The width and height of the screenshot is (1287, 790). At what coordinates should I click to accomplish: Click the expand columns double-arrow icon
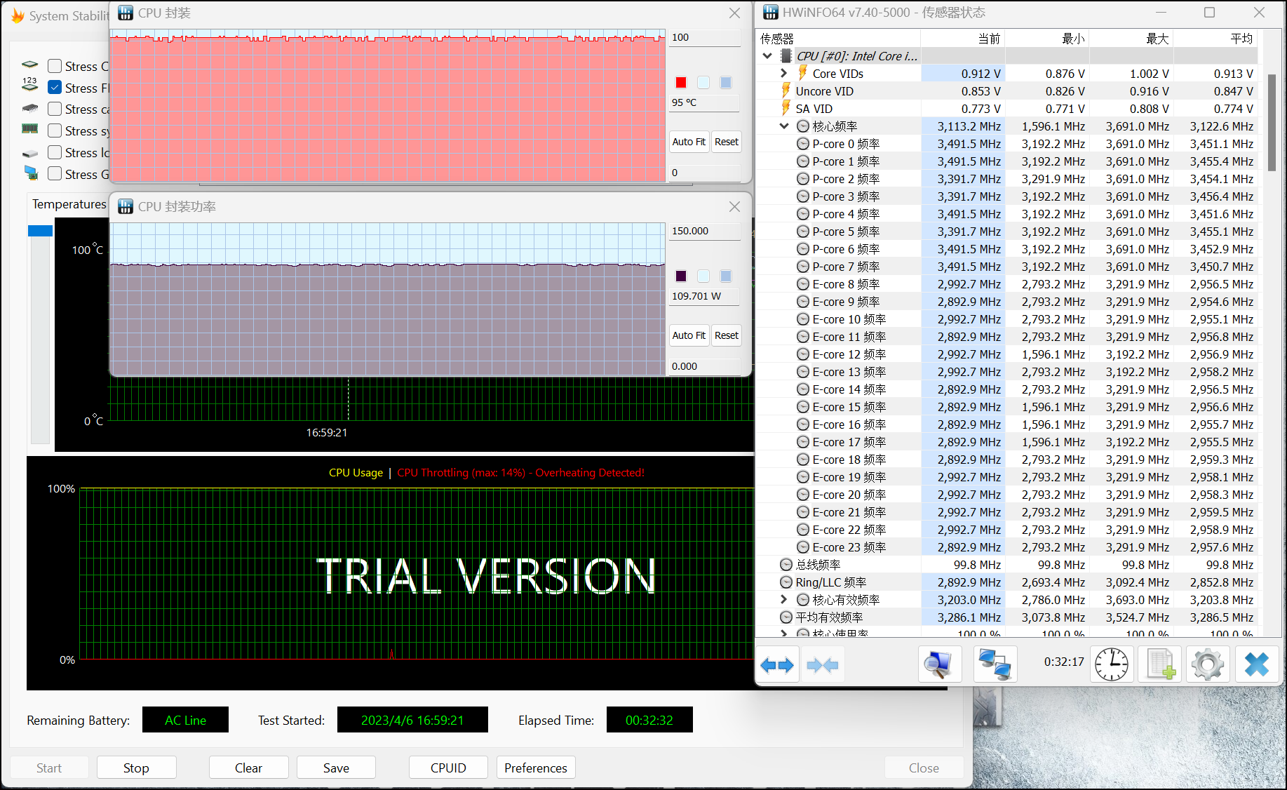(777, 664)
